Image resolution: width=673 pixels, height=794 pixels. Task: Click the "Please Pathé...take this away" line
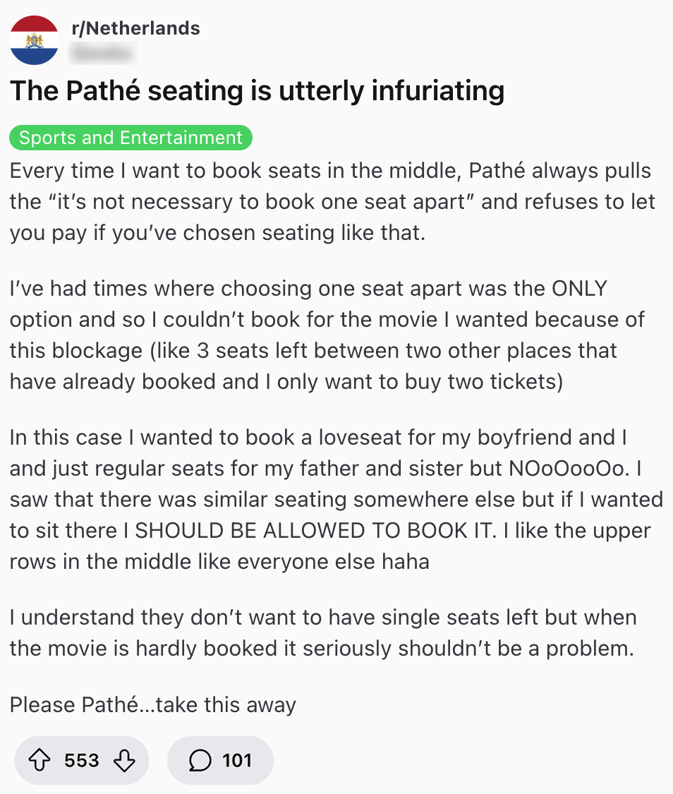(153, 704)
